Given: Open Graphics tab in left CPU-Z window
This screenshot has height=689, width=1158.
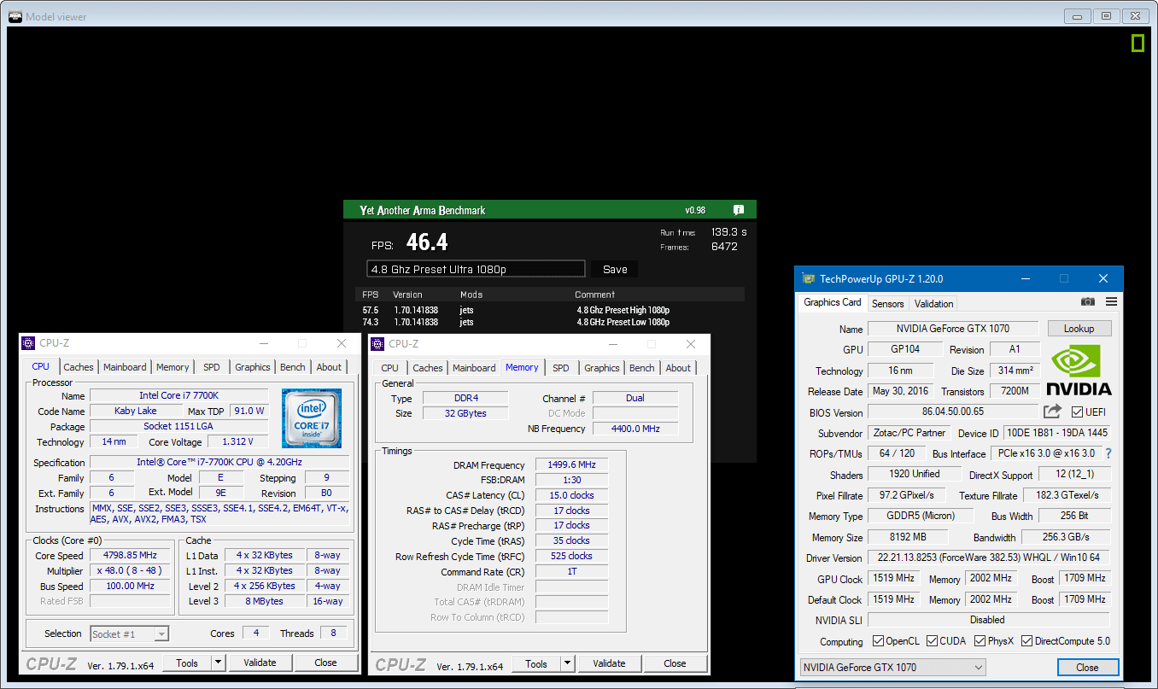Looking at the screenshot, I should [x=253, y=367].
